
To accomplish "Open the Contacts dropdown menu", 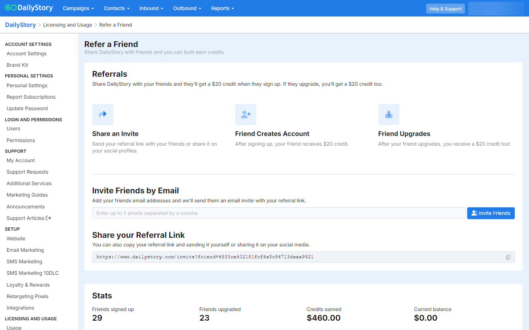I will pyautogui.click(x=116, y=8).
